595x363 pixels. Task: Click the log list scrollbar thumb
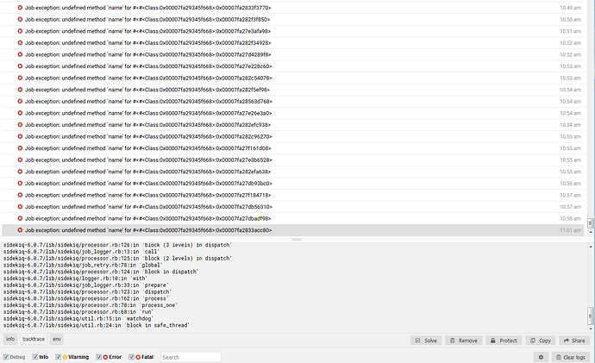coord(590,223)
